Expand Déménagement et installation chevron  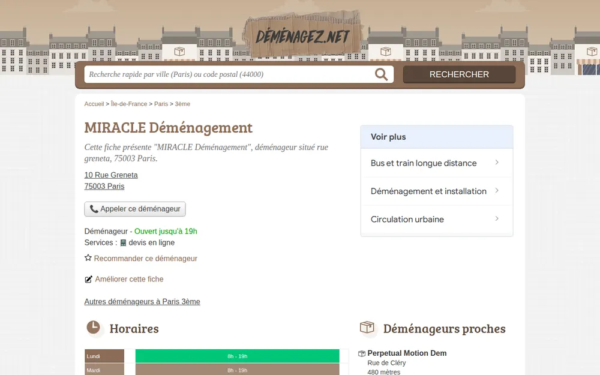click(497, 191)
